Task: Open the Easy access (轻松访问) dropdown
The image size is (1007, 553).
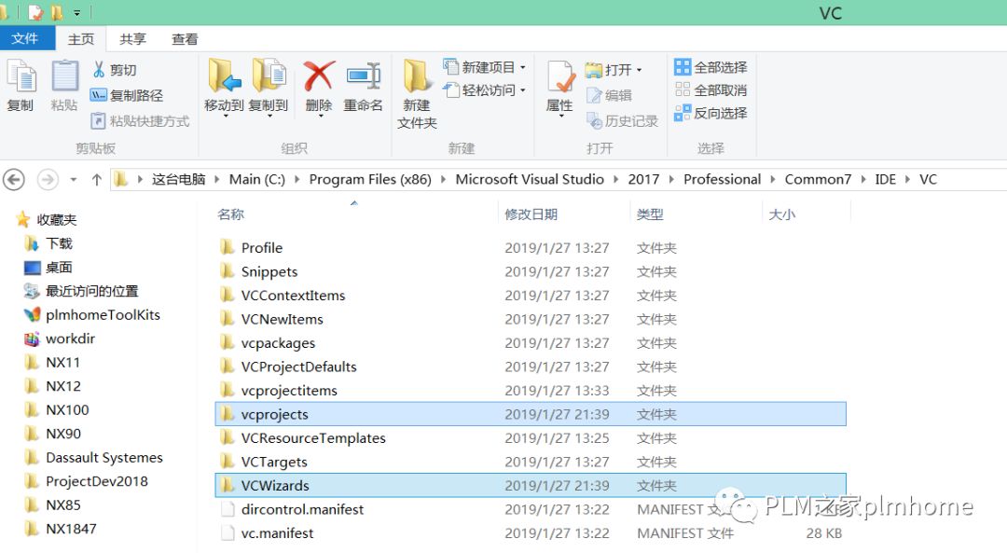Action: point(486,90)
